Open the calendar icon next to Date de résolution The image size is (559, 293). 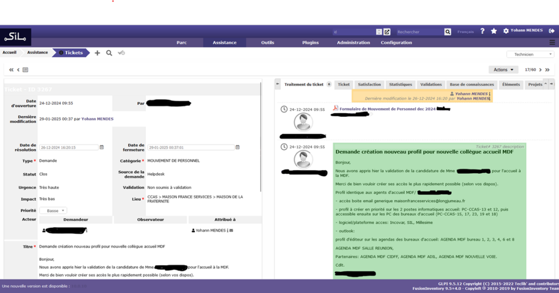pyautogui.click(x=102, y=148)
